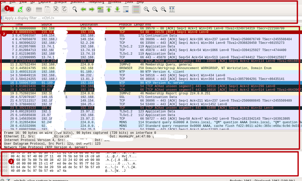Sort by the Protocol column header

125,24
